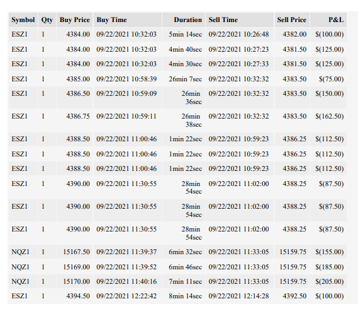This screenshot has width=358, height=328.
Task: Click sell time 09/22/2021 12:14:28
Action: 240,296
